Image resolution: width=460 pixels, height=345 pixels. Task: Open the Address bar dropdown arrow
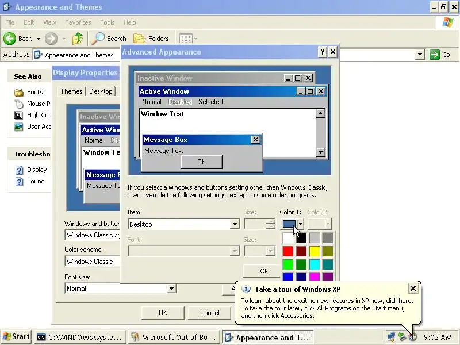pos(420,55)
